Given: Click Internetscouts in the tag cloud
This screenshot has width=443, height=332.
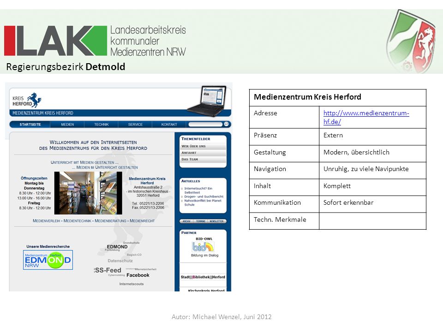Looking at the screenshot, I should (132, 284).
